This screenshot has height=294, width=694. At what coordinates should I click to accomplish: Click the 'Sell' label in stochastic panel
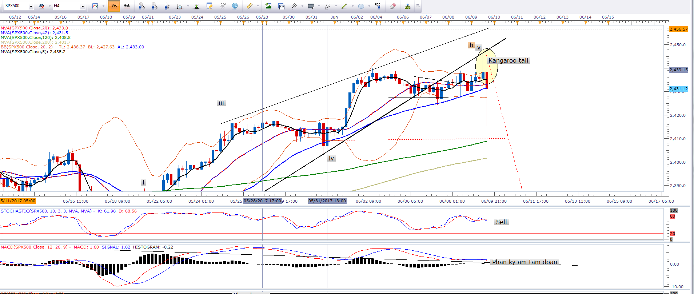click(x=501, y=222)
